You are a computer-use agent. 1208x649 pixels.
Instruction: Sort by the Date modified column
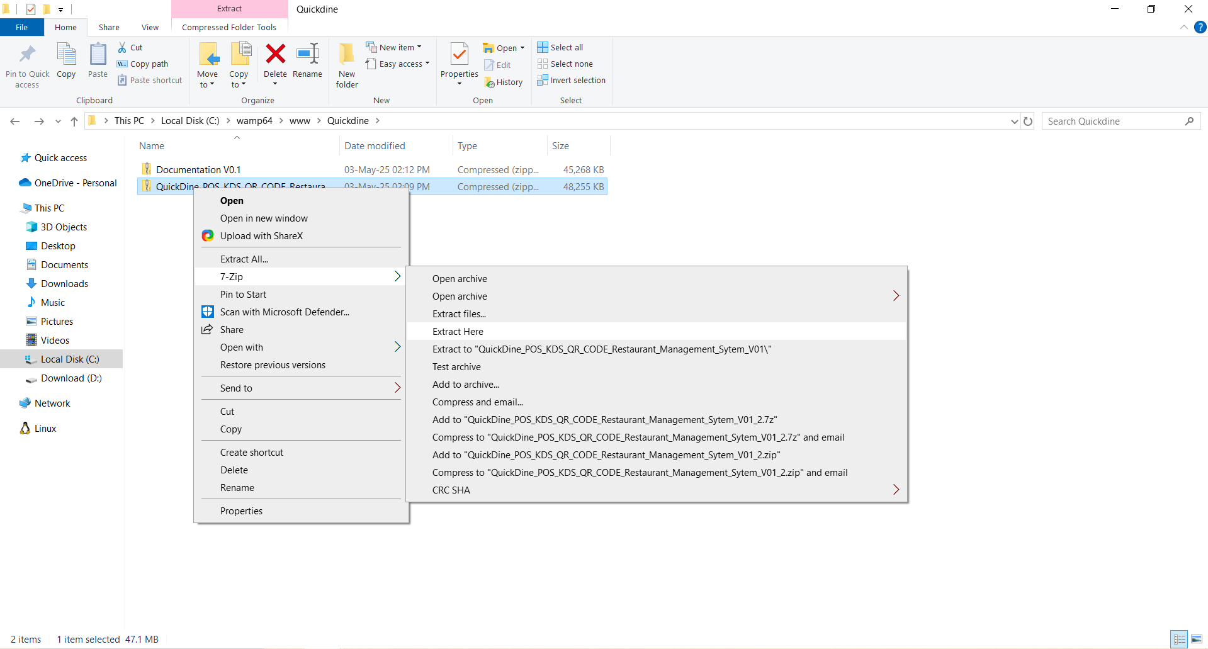pos(375,145)
